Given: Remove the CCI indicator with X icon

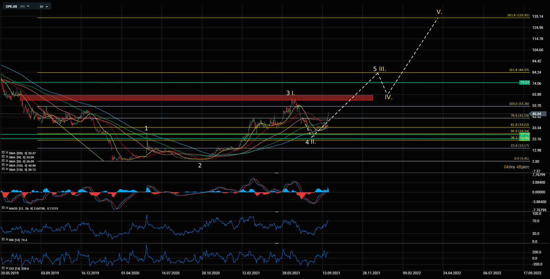Looking at the screenshot, I should [7, 268].
